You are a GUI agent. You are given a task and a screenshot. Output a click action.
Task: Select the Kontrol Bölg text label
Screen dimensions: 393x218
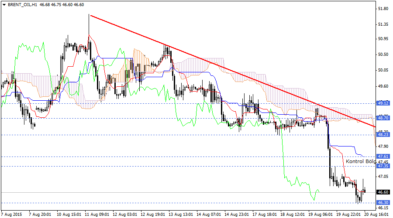[361, 161]
